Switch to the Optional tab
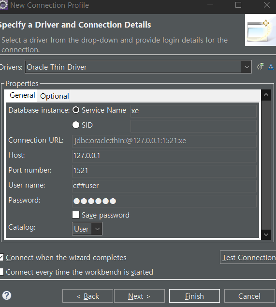276x307 pixels. click(54, 96)
